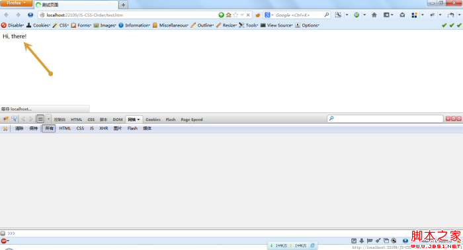Click the break on XHR icon in Net panel

tap(5, 128)
